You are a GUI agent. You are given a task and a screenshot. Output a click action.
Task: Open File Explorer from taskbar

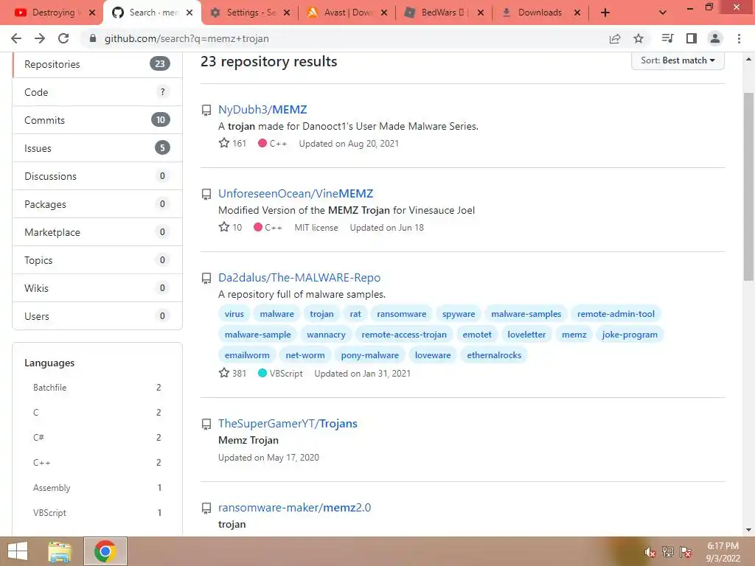pyautogui.click(x=60, y=551)
